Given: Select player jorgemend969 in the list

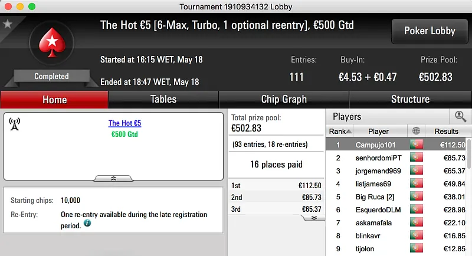Looking at the screenshot, I should 379,172.
